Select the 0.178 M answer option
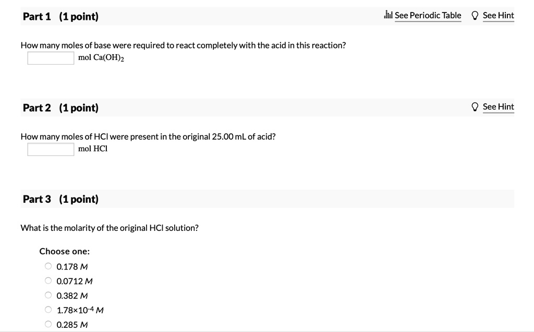534x332 pixels. click(48, 266)
